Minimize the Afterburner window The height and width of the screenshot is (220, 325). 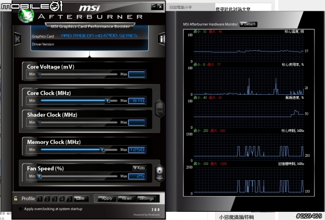pyautogui.click(x=154, y=7)
